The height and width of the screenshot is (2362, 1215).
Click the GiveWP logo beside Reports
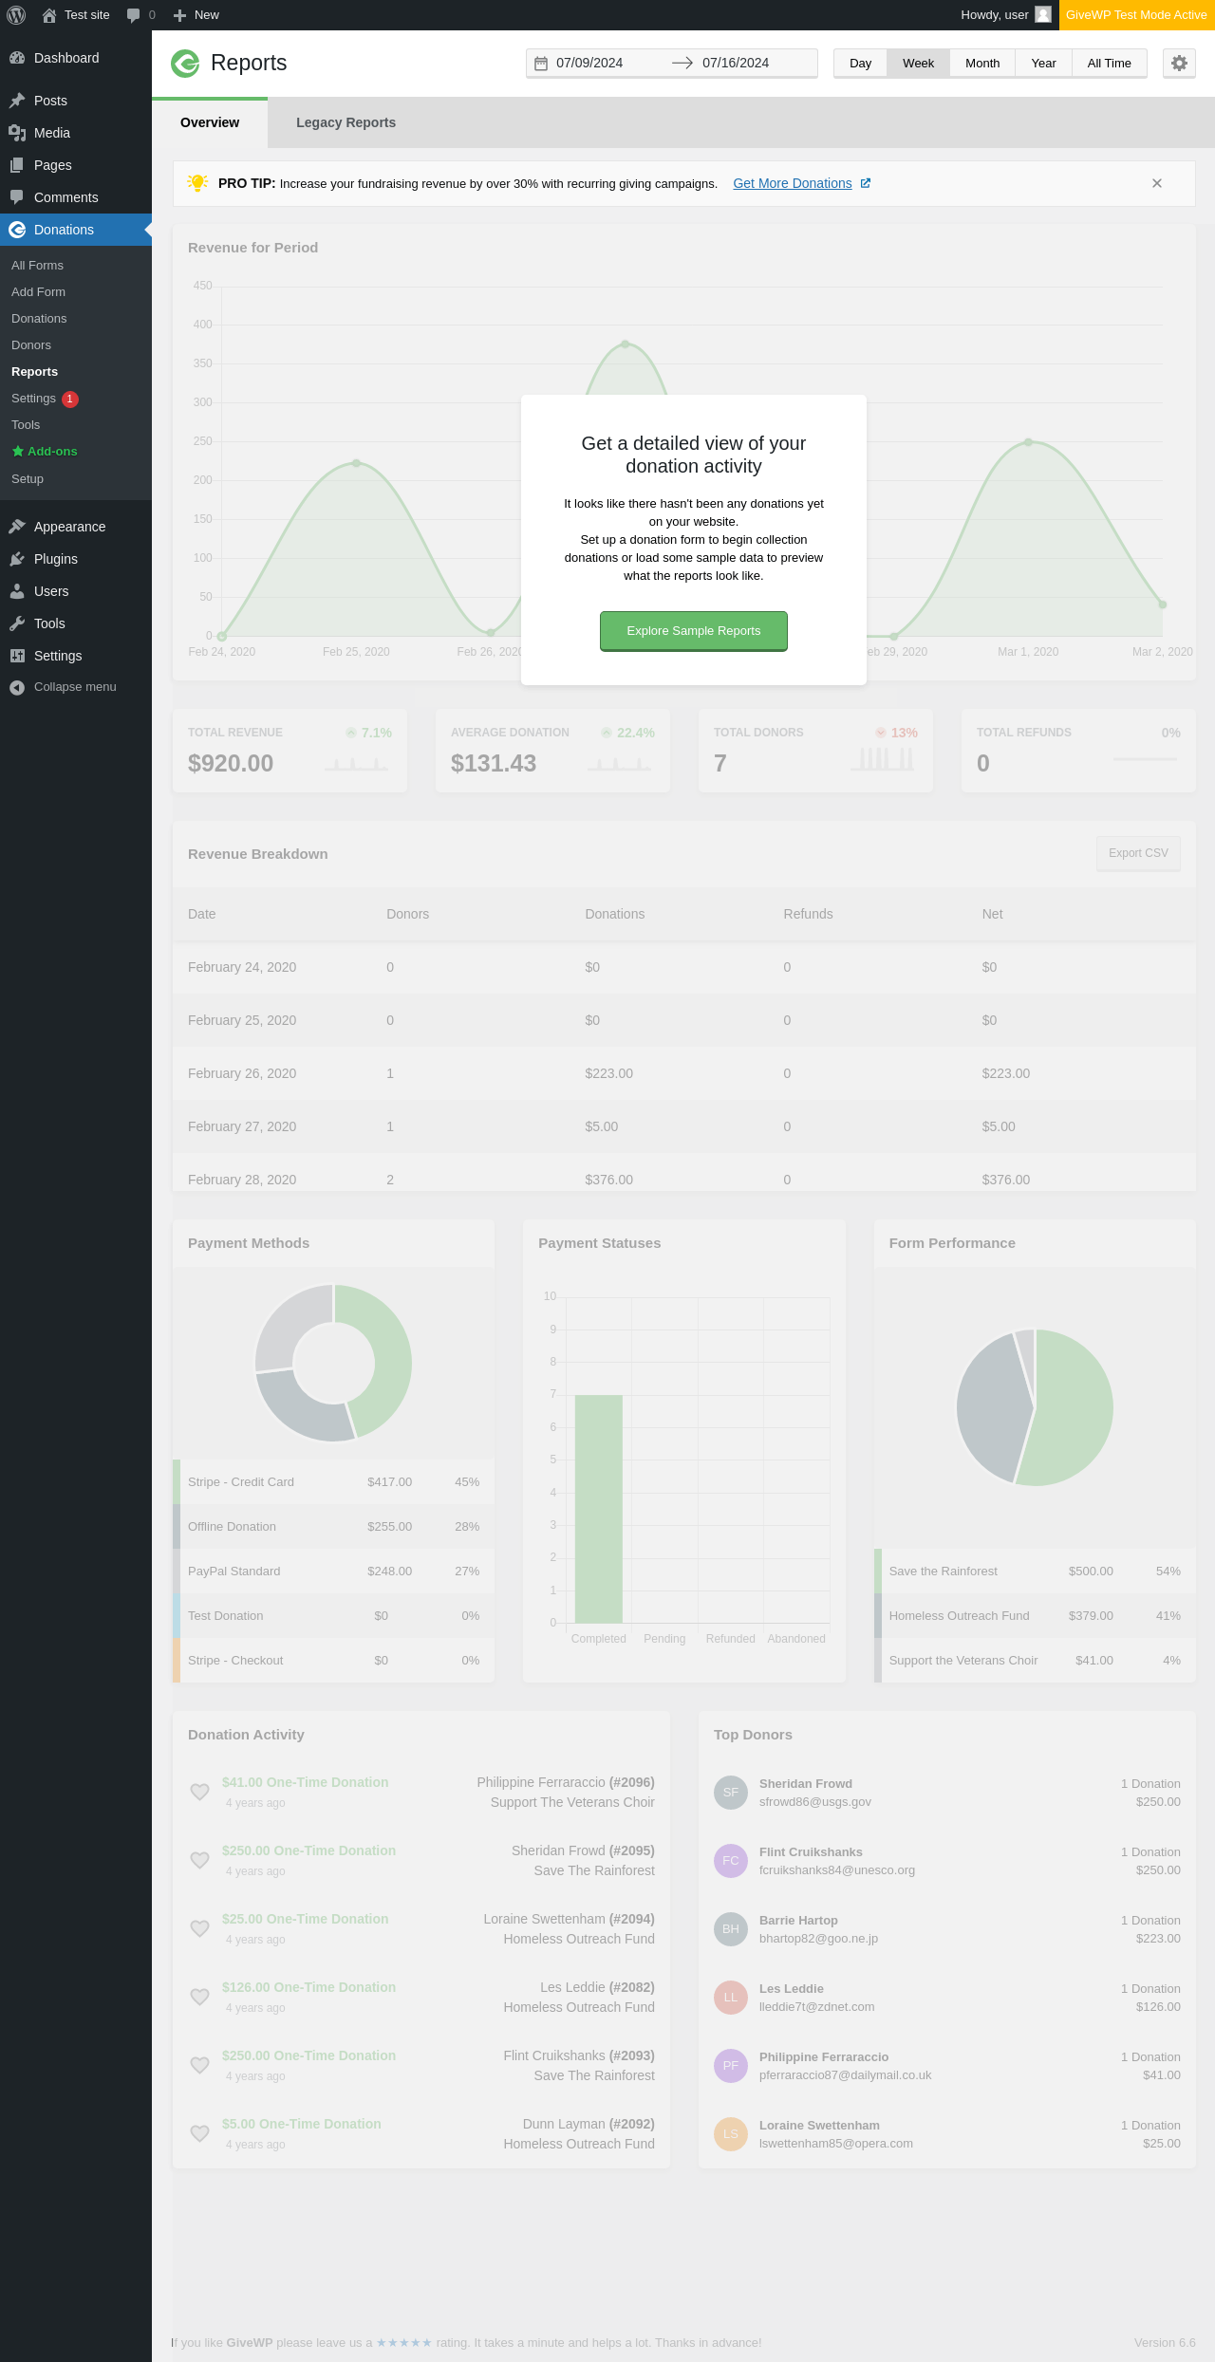tap(185, 64)
